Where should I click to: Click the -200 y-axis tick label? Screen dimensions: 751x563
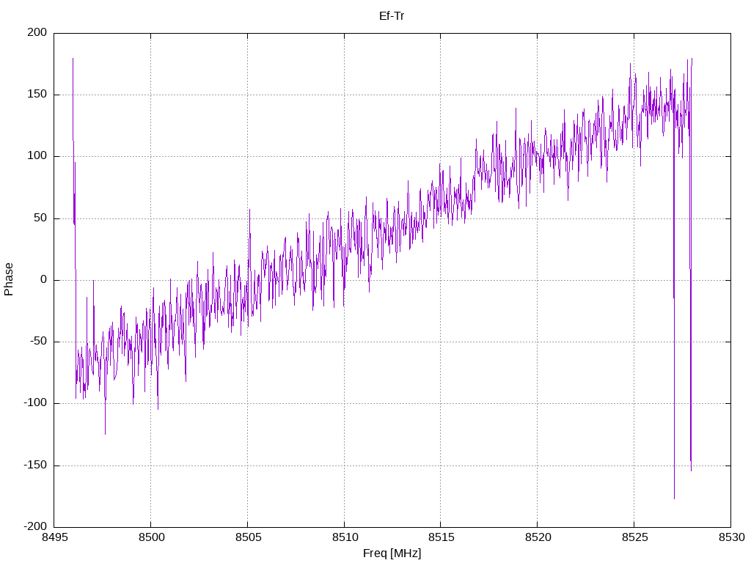coord(35,526)
